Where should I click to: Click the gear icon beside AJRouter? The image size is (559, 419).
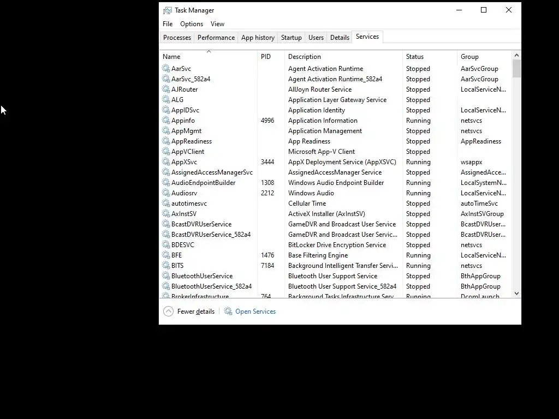(x=166, y=89)
